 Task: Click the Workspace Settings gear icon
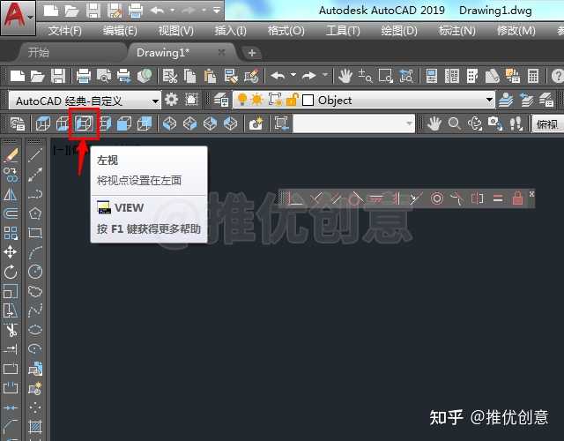tap(171, 100)
